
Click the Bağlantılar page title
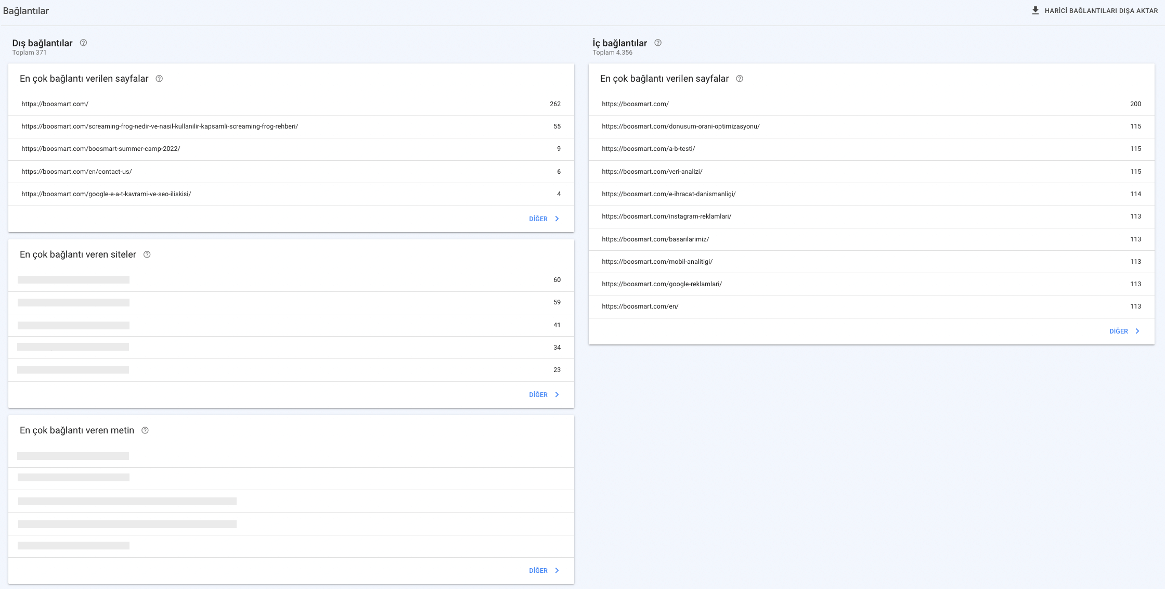coord(26,11)
